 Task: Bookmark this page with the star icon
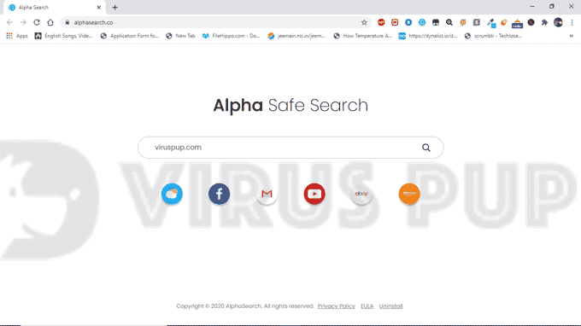(x=364, y=22)
